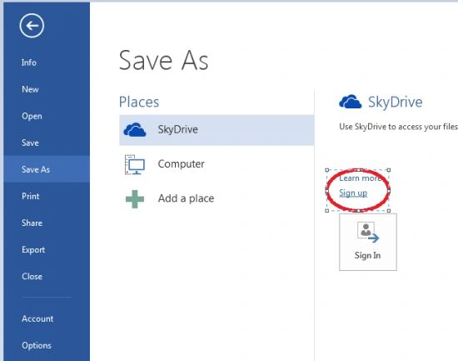The height and width of the screenshot is (361, 458).
Task: Click the Sign In person icon
Action: [368, 233]
